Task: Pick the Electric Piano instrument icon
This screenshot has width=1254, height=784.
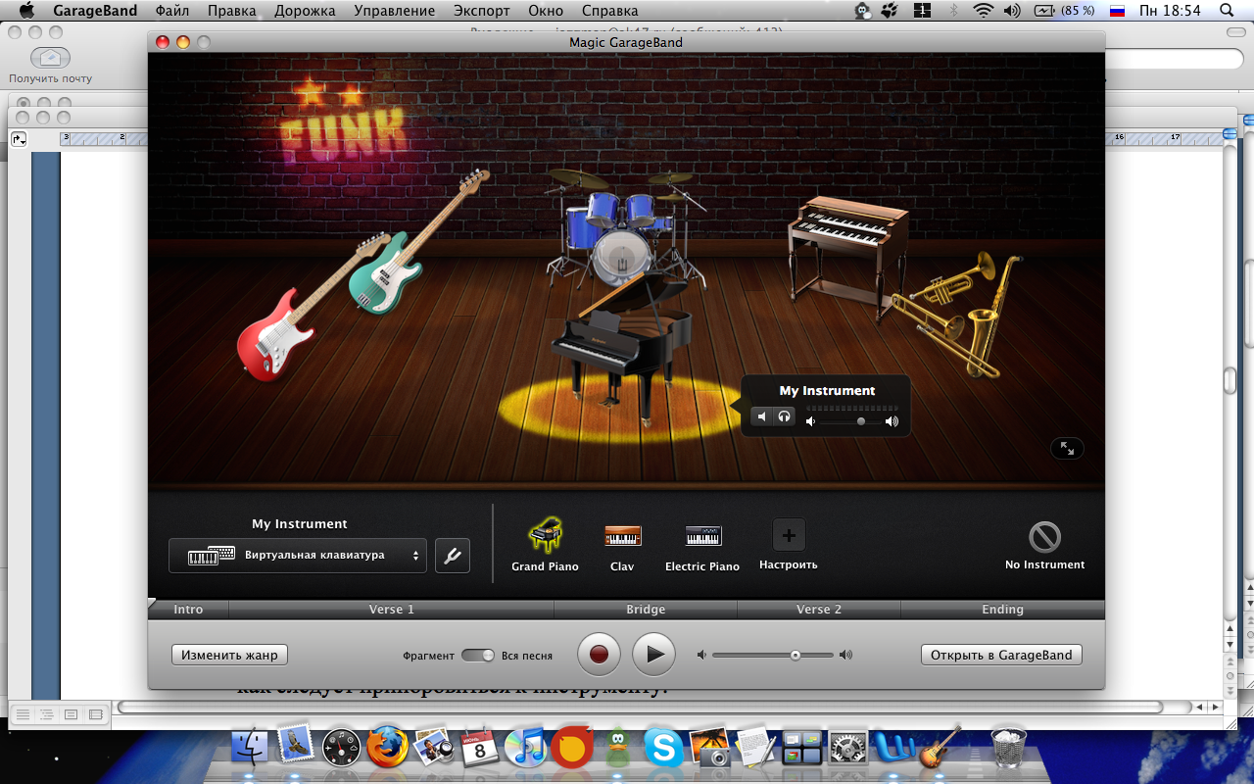Action: 702,536
